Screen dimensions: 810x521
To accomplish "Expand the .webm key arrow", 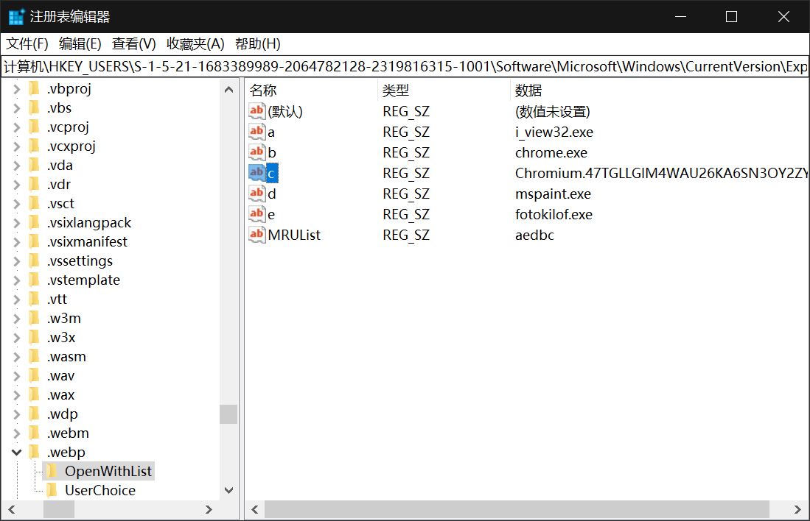I will (x=16, y=433).
